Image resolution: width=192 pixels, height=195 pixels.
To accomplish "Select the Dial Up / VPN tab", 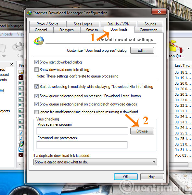I will [x=118, y=24].
